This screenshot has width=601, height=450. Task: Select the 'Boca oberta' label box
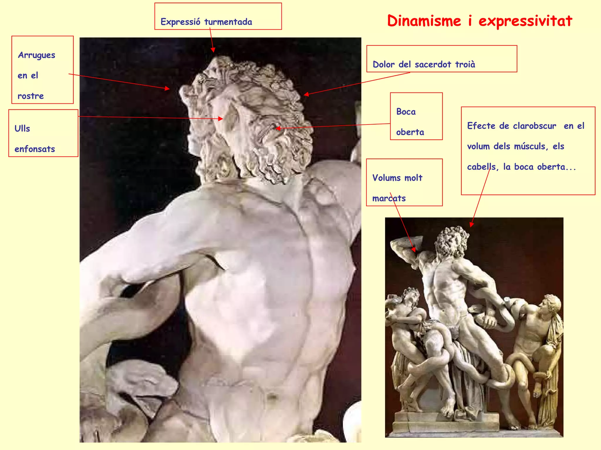point(416,116)
